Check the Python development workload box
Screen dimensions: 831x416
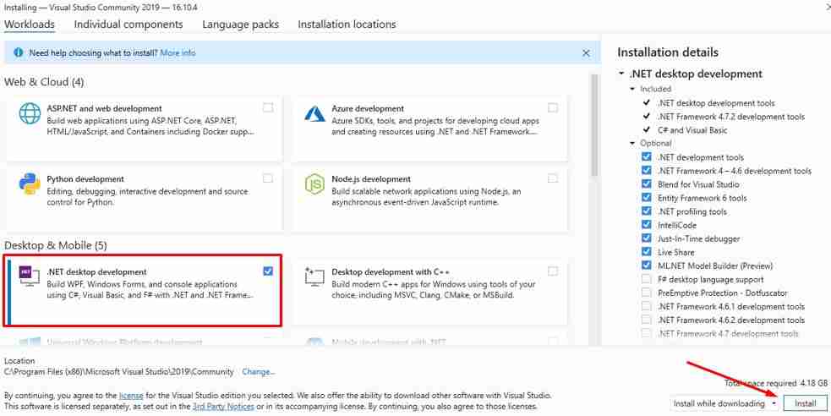(268, 178)
